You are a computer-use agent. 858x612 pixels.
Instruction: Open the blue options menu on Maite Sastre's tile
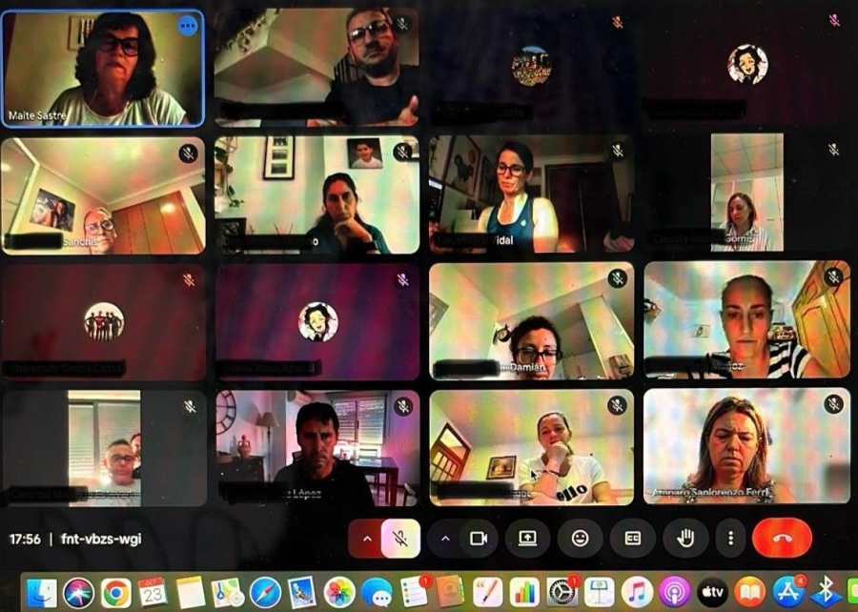tap(189, 26)
